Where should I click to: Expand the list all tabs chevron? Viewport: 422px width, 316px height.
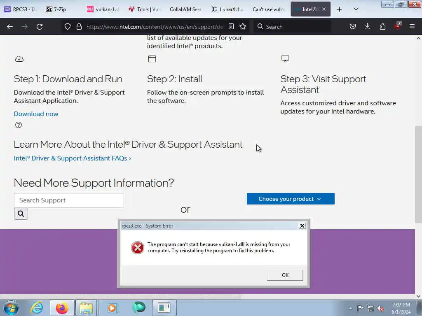[356, 9]
